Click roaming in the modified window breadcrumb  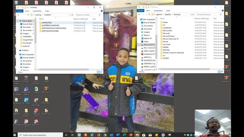click(x=38, y=15)
